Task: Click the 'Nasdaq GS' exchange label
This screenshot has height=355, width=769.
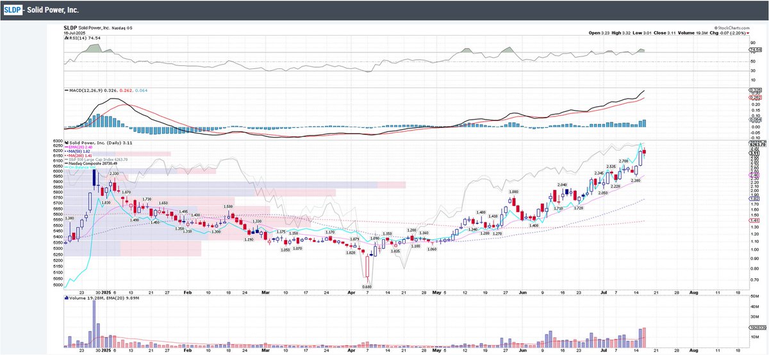Action: (122, 28)
